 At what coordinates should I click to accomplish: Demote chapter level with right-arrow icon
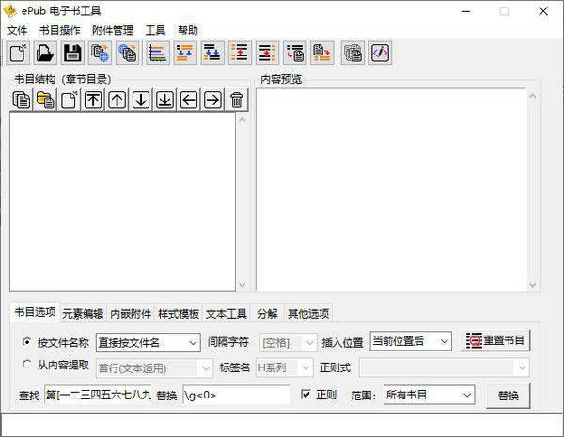(x=212, y=100)
